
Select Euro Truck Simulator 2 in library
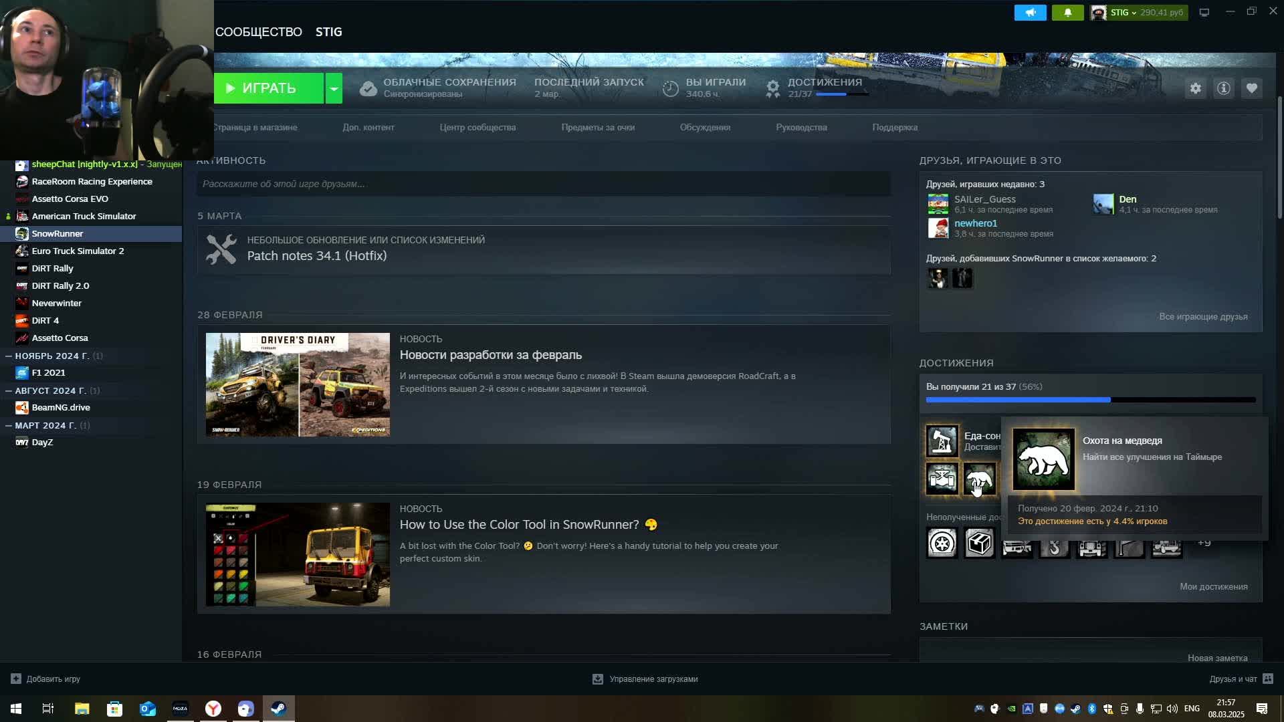91,251
